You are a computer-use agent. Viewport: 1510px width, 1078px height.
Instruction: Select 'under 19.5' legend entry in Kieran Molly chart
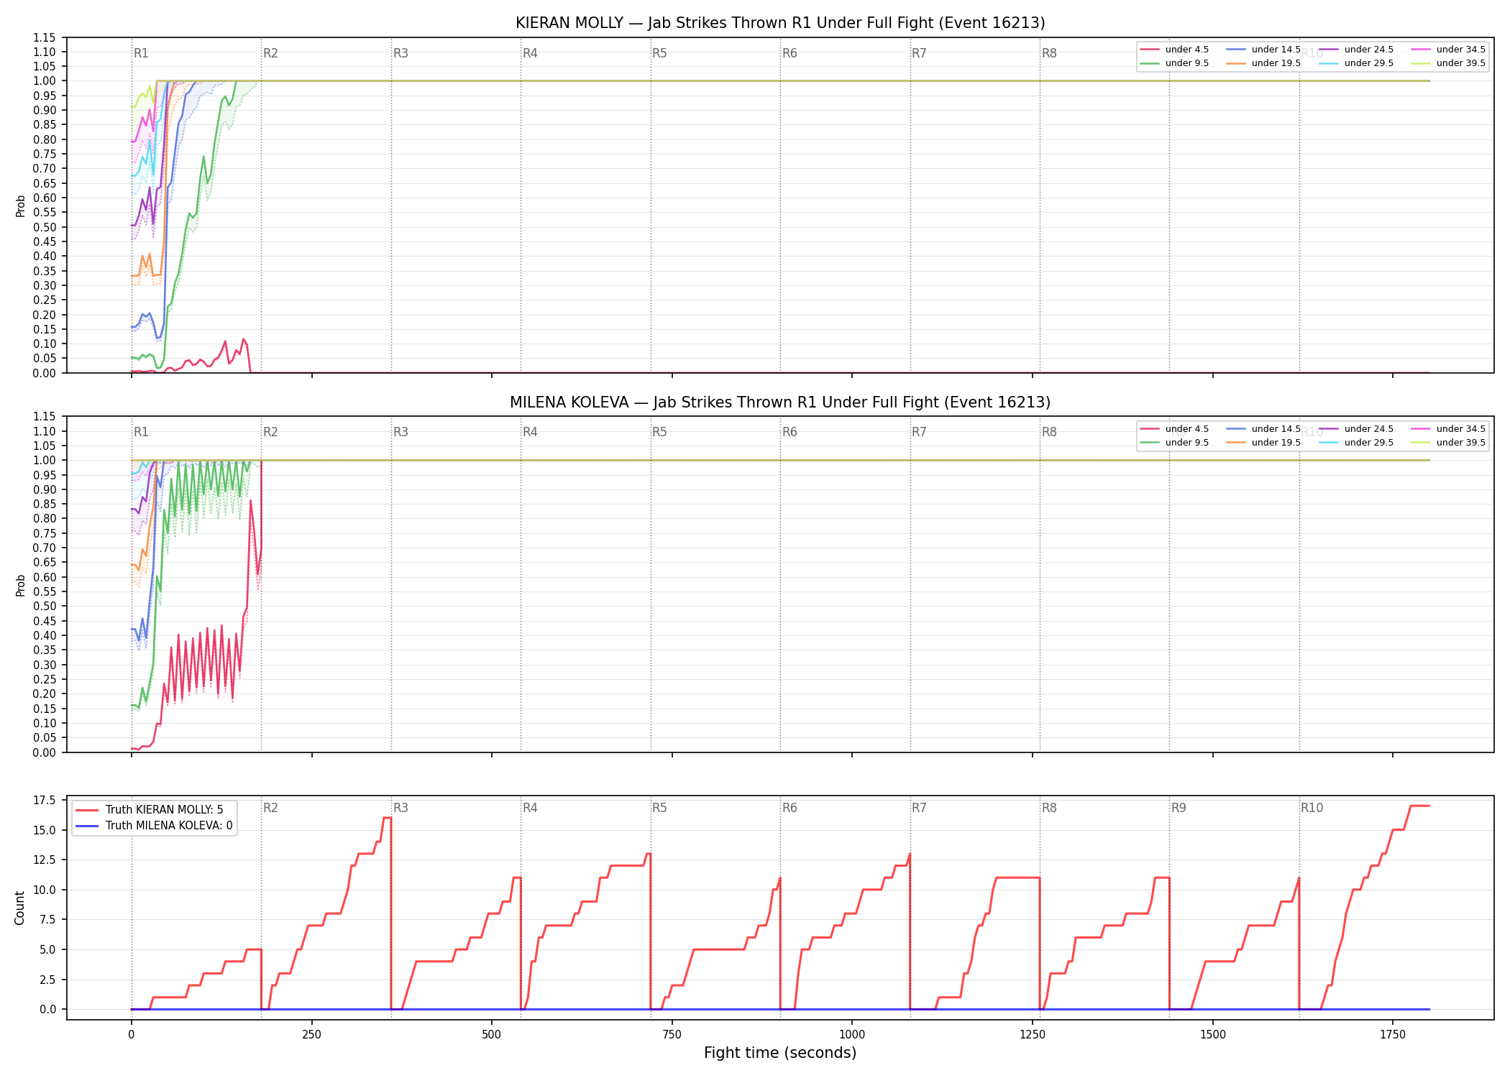[1264, 63]
